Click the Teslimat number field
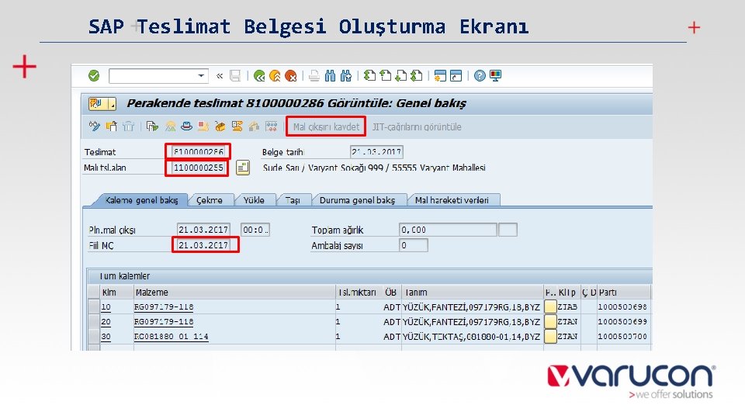Viewport: 745px width, 419px height. point(198,152)
